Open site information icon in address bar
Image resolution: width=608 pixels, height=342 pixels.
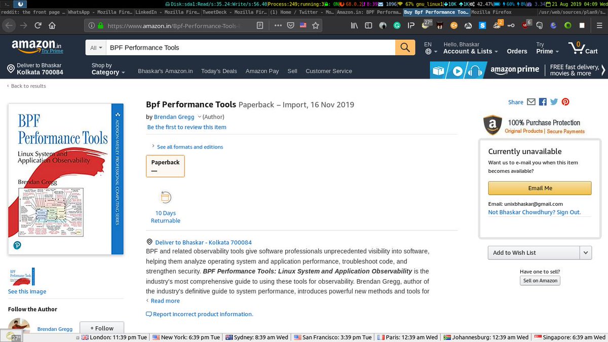click(91, 25)
